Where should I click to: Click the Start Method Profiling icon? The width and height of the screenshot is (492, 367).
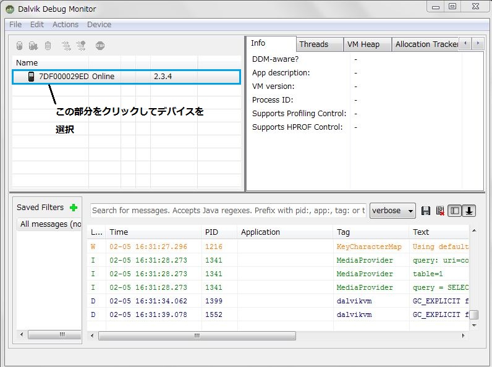81,46
